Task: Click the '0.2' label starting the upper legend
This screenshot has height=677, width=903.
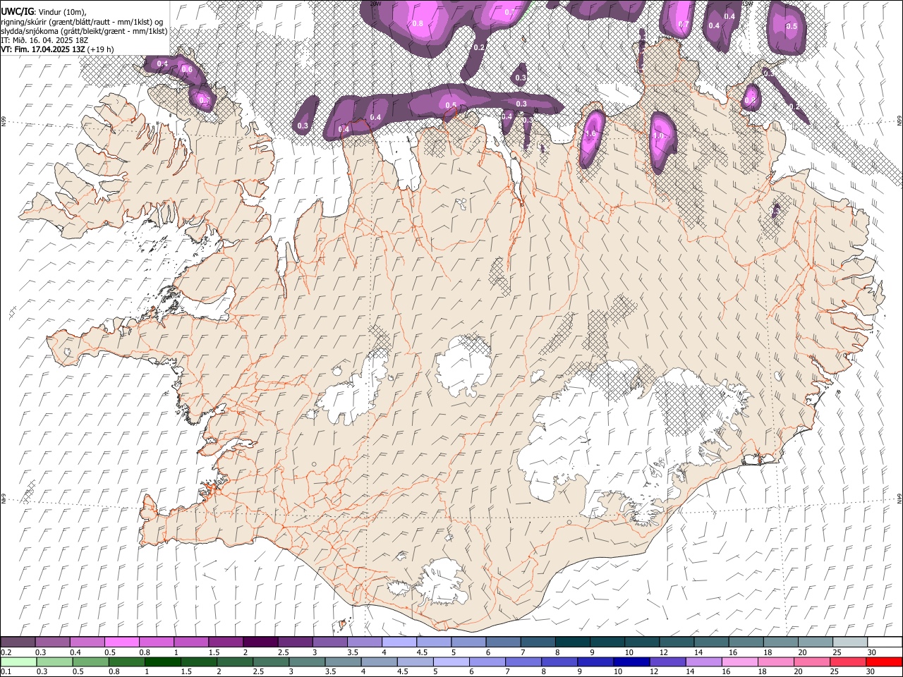Action: click(7, 652)
